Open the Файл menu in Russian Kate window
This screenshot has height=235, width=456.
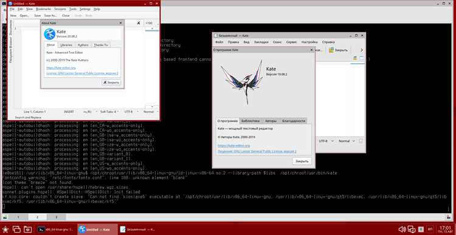(x=219, y=42)
